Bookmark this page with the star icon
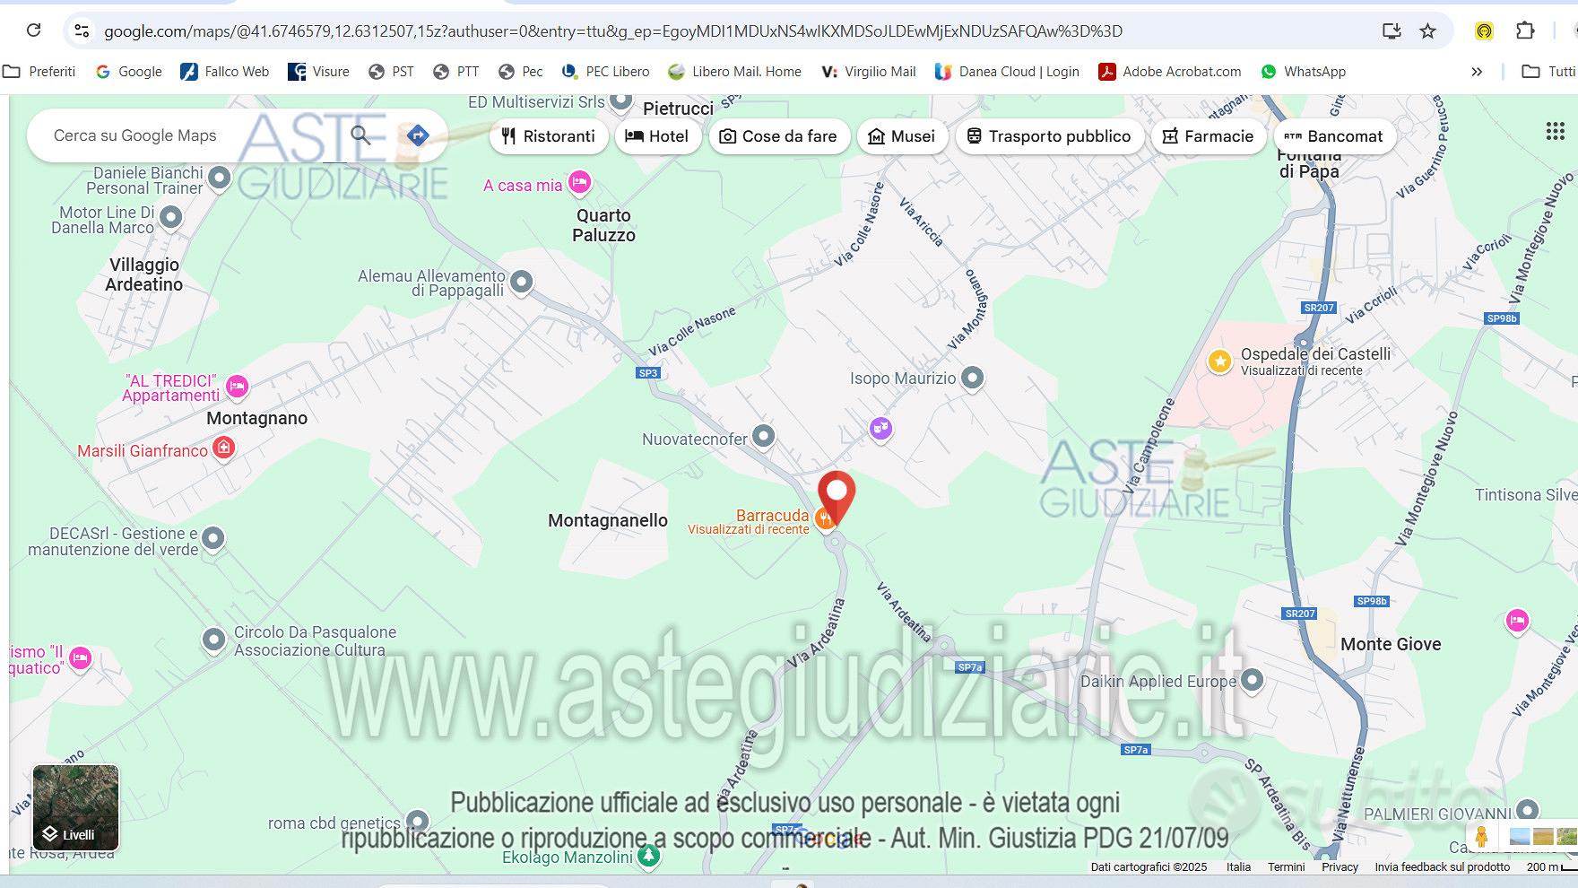This screenshot has height=888, width=1578. [x=1428, y=30]
